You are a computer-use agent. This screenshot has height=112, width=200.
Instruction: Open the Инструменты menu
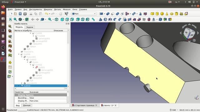[35, 9]
